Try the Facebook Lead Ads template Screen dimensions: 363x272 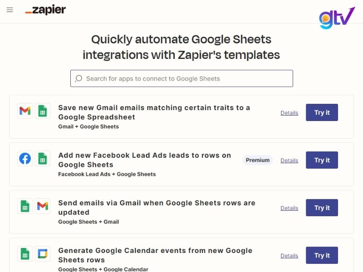[x=322, y=160]
